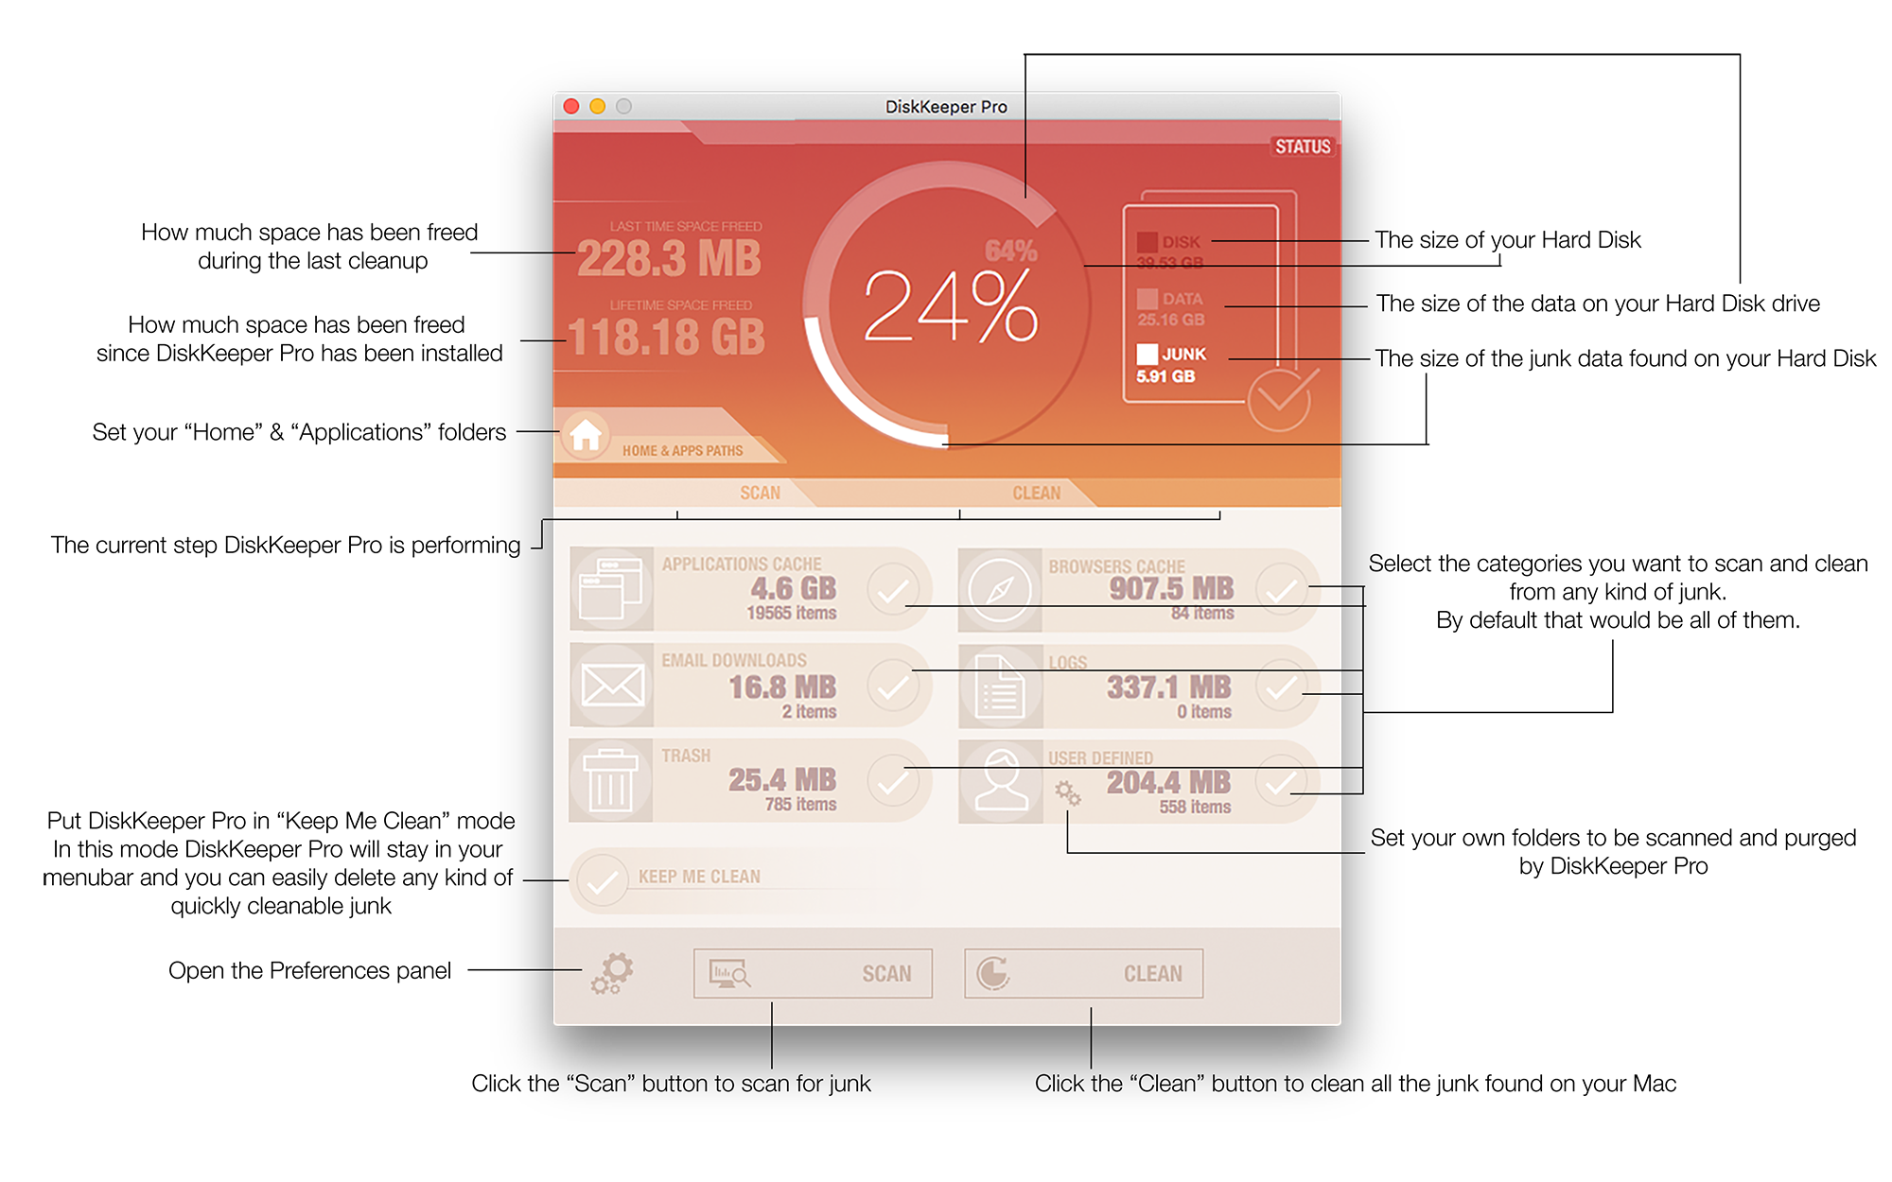The width and height of the screenshot is (1892, 1182).
Task: Click the 4.6 GB applications cache size
Action: [793, 588]
